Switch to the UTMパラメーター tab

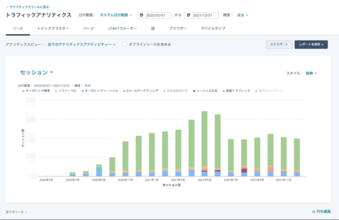point(122,28)
